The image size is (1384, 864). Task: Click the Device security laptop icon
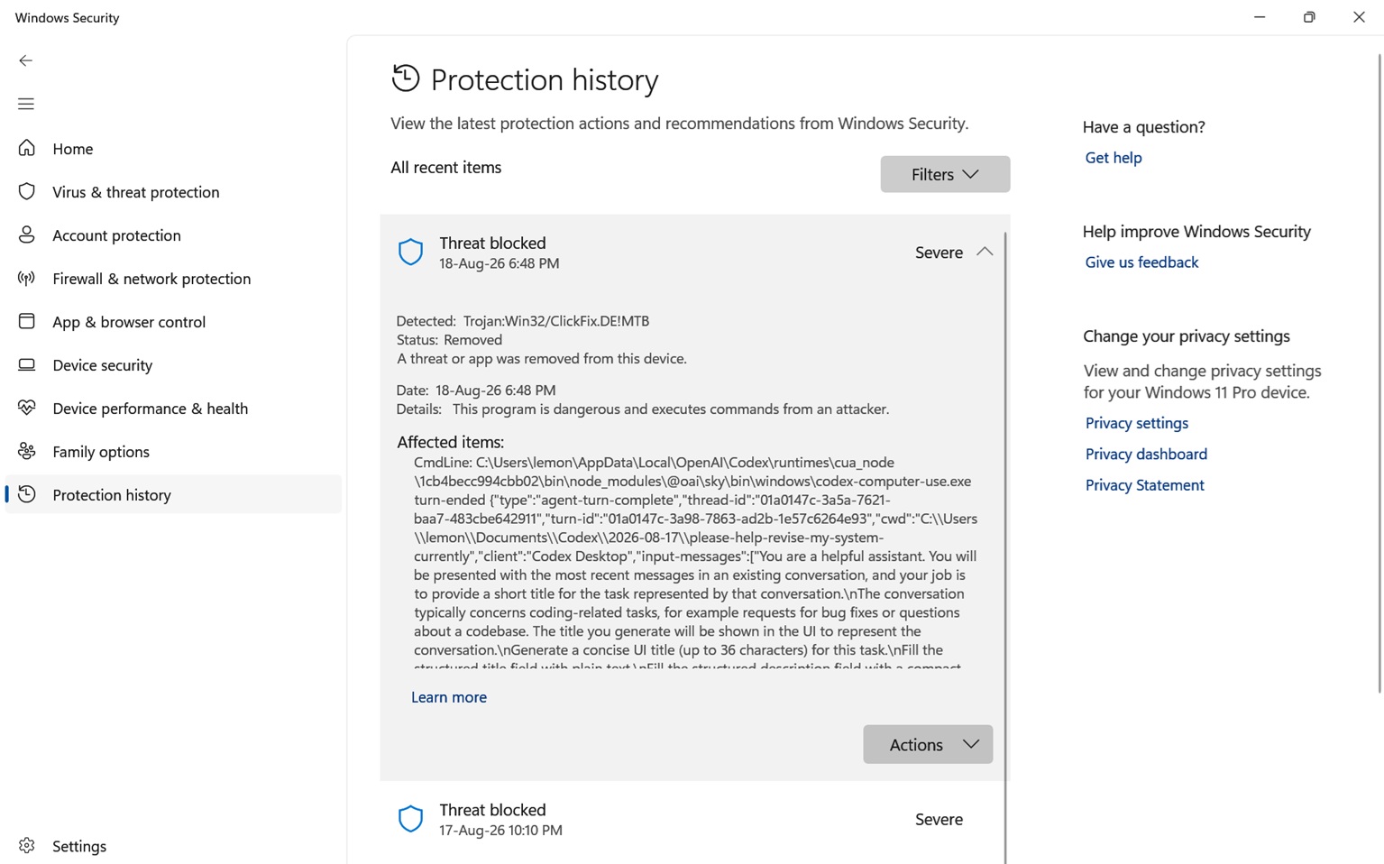[x=27, y=364]
